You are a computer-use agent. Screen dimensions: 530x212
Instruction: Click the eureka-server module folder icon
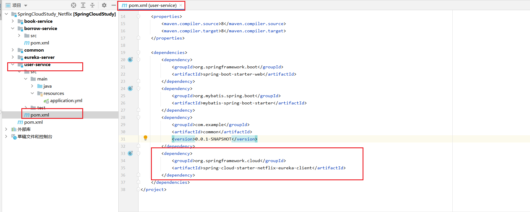(20, 57)
